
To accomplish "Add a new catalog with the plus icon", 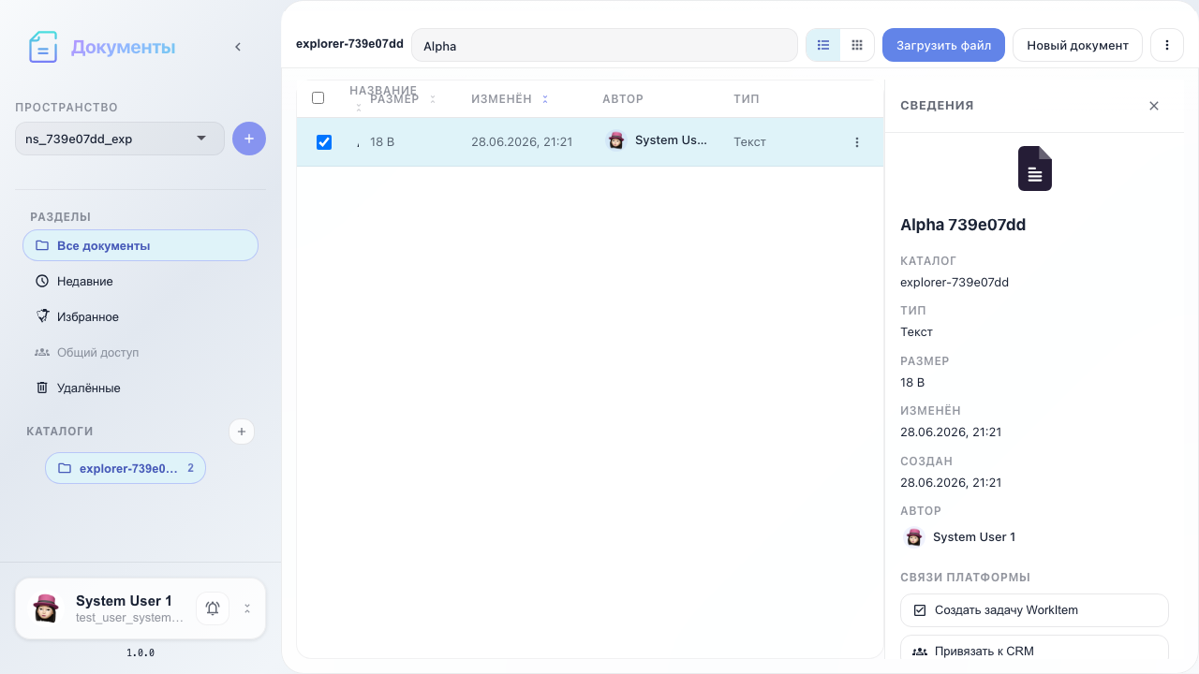I will coord(242,432).
